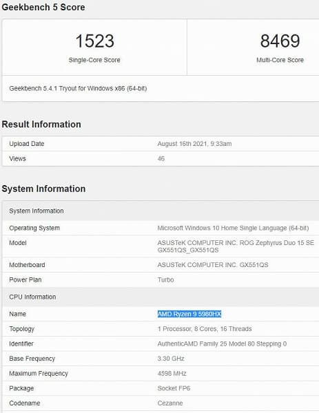This screenshot has height=413, width=319.
Task: Click the large System Information heading
Action: [43, 189]
